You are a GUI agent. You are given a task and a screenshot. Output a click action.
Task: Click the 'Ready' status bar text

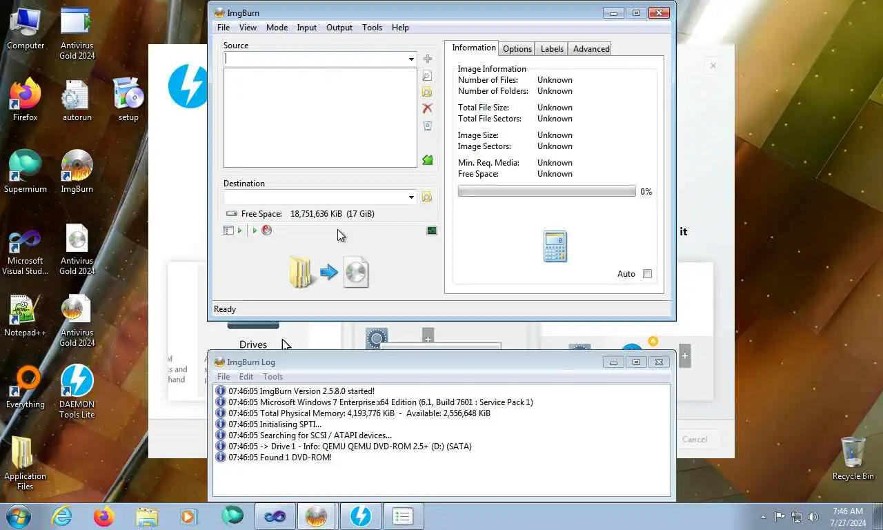[225, 309]
